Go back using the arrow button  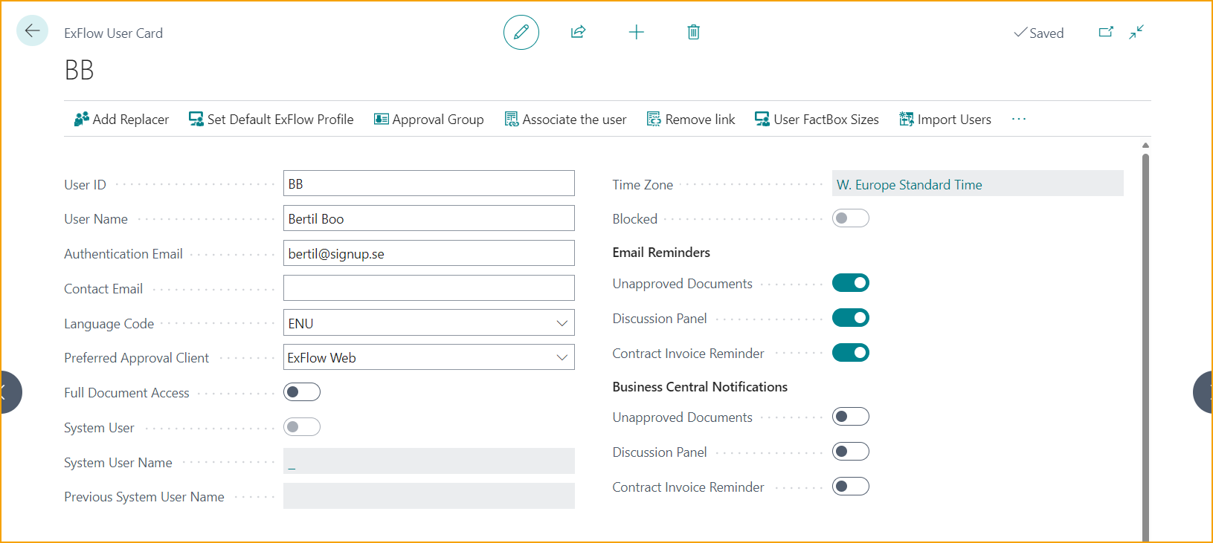click(x=32, y=31)
